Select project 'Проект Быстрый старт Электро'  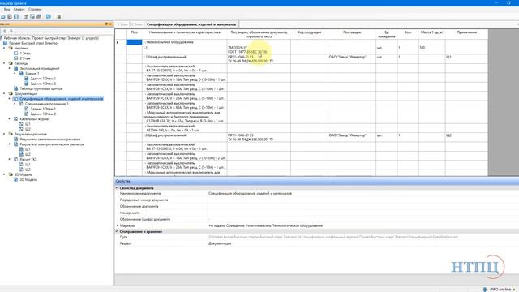point(33,43)
